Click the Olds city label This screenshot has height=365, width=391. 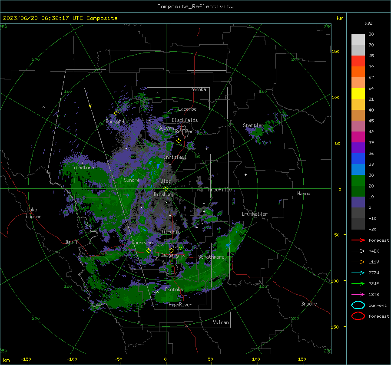(x=166, y=181)
